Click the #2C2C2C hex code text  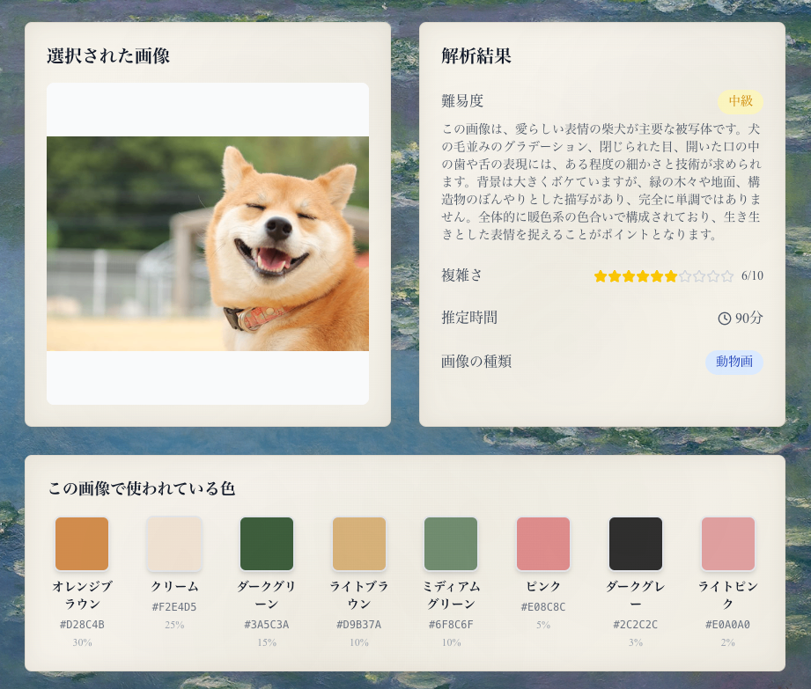pos(636,625)
